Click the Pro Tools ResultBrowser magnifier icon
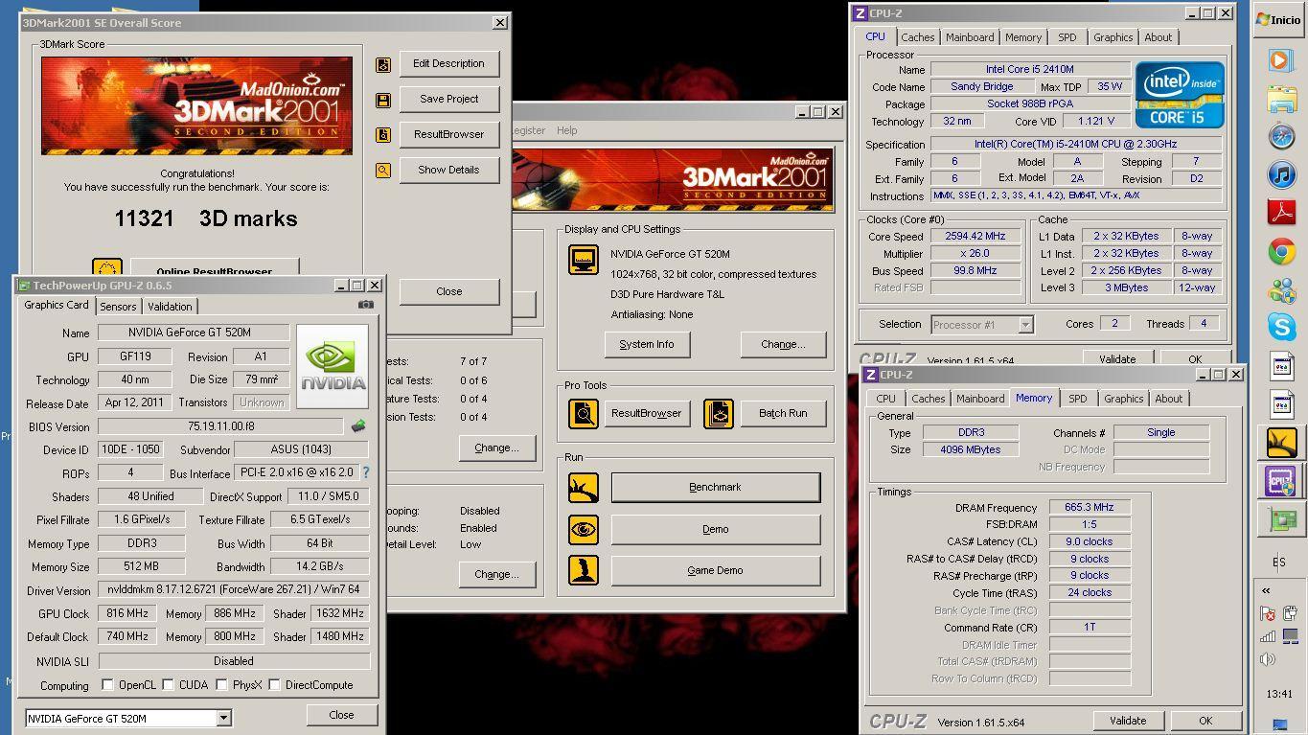 [584, 414]
